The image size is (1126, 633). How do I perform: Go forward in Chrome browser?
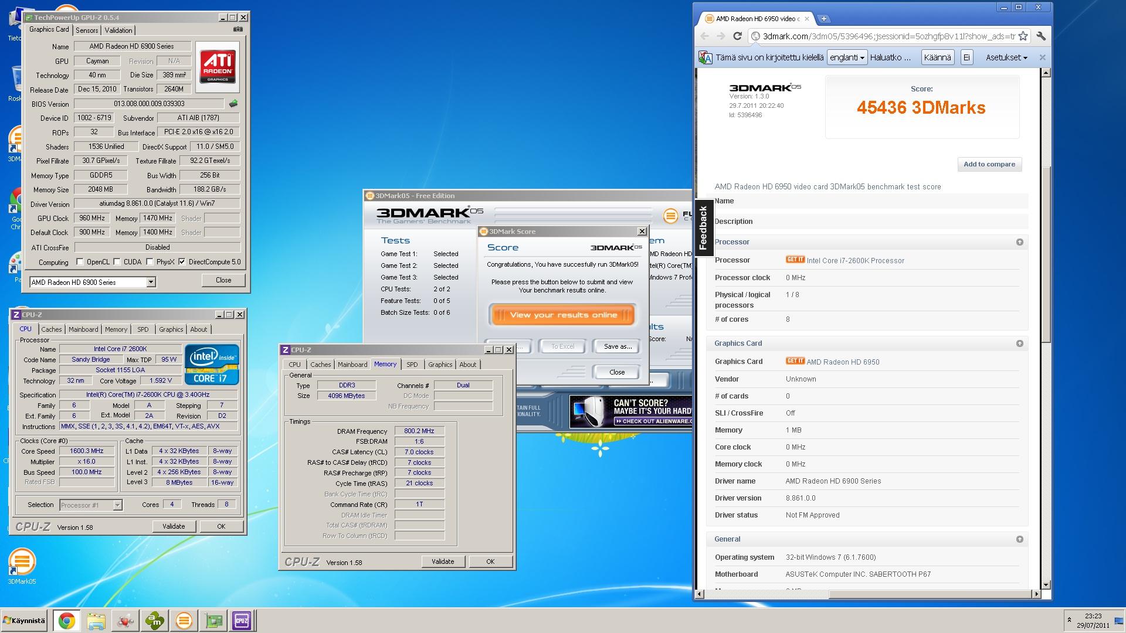(721, 36)
